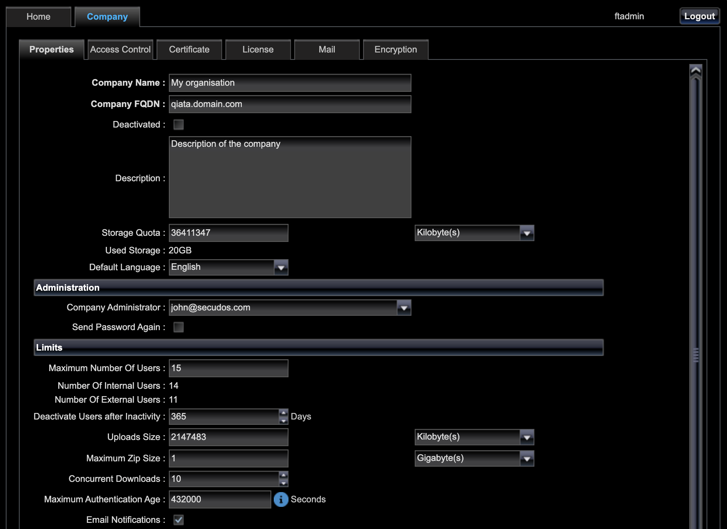The image size is (727, 529).
Task: Expand the Default Language dropdown
Action: (x=281, y=267)
